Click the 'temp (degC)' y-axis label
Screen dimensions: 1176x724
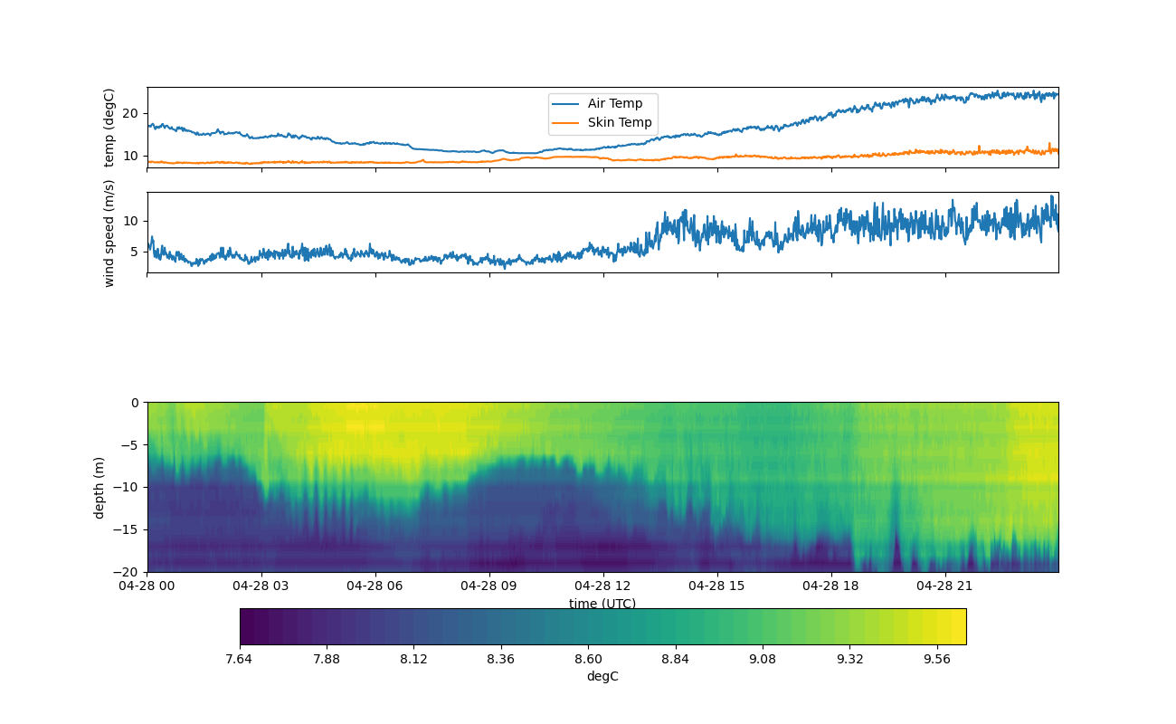[x=109, y=128]
